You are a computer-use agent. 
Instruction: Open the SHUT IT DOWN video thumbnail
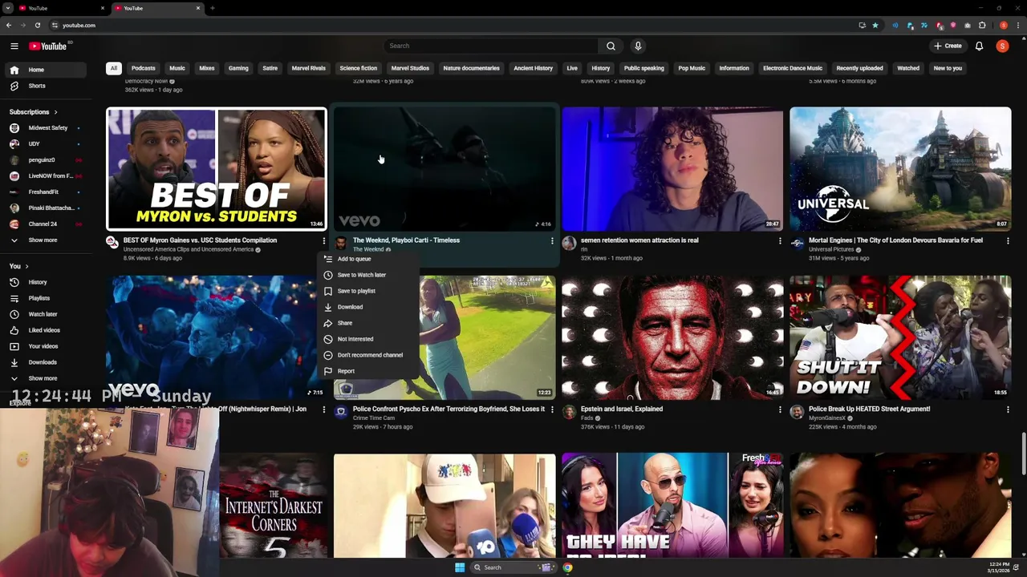click(900, 337)
